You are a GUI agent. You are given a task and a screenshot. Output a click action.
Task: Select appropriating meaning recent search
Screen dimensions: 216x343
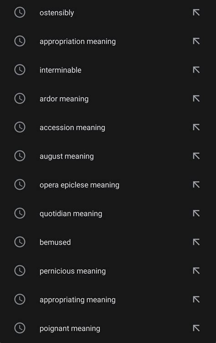click(x=108, y=300)
